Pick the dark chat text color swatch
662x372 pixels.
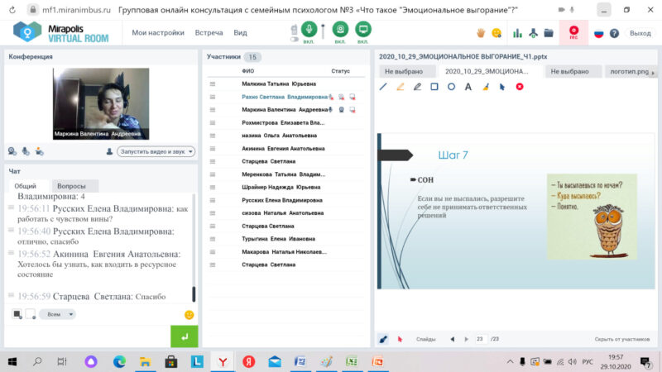tap(17, 314)
